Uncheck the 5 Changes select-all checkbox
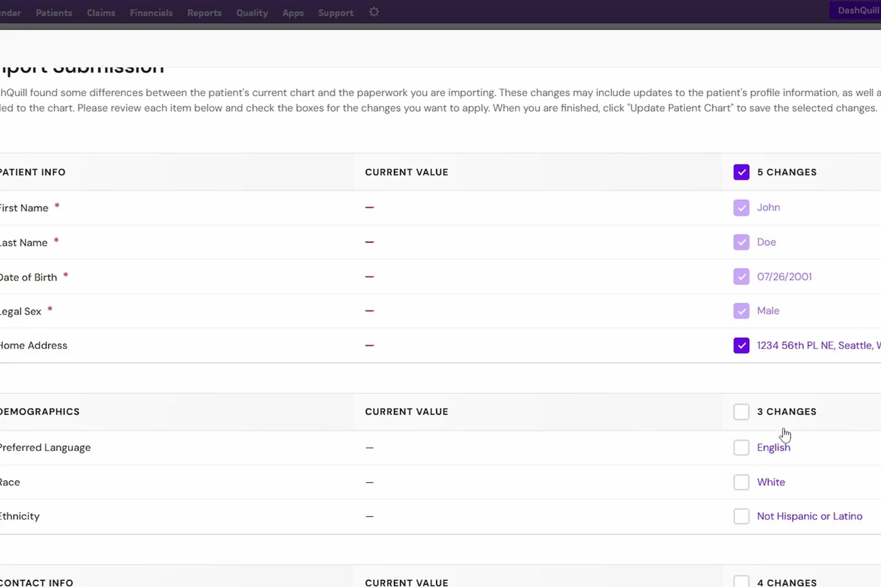Image resolution: width=881 pixels, height=587 pixels. pyautogui.click(x=741, y=172)
